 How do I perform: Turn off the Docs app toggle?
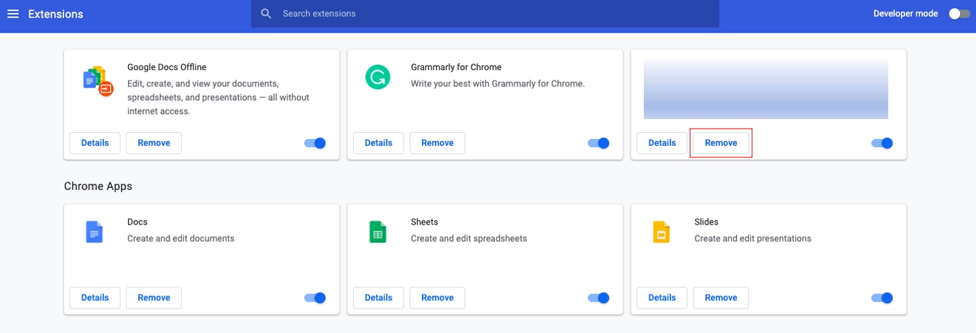coord(315,298)
